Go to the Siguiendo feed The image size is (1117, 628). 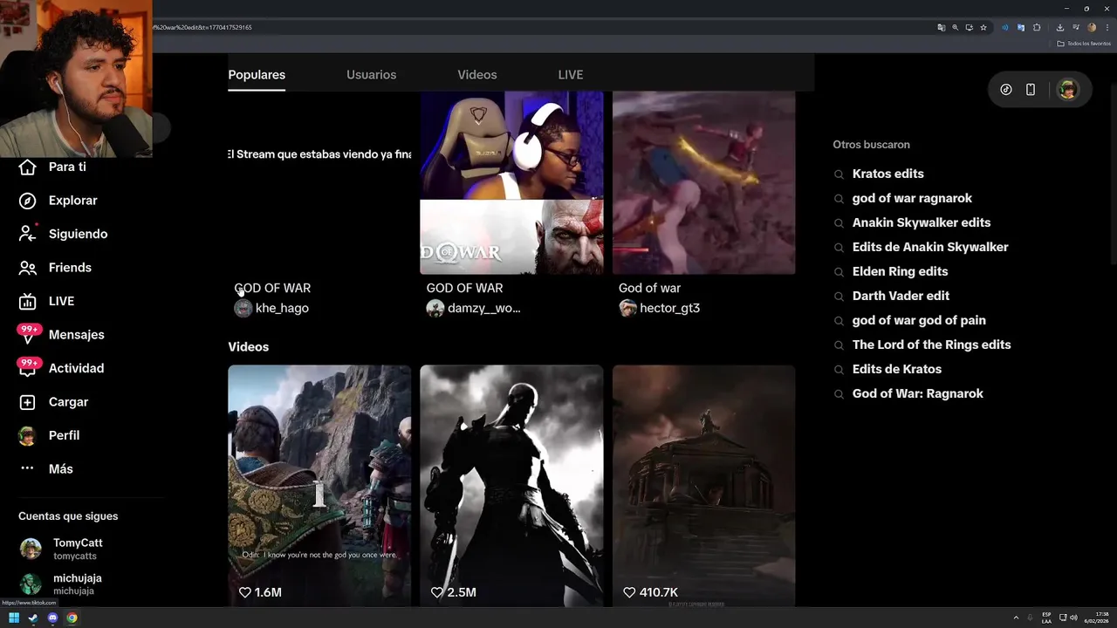[63, 234]
